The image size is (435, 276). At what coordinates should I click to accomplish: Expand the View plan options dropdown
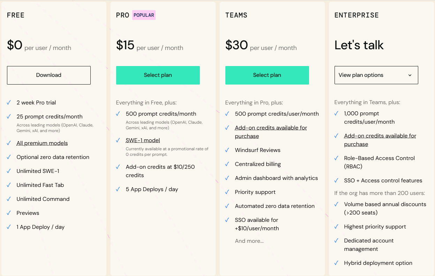pyautogui.click(x=376, y=75)
